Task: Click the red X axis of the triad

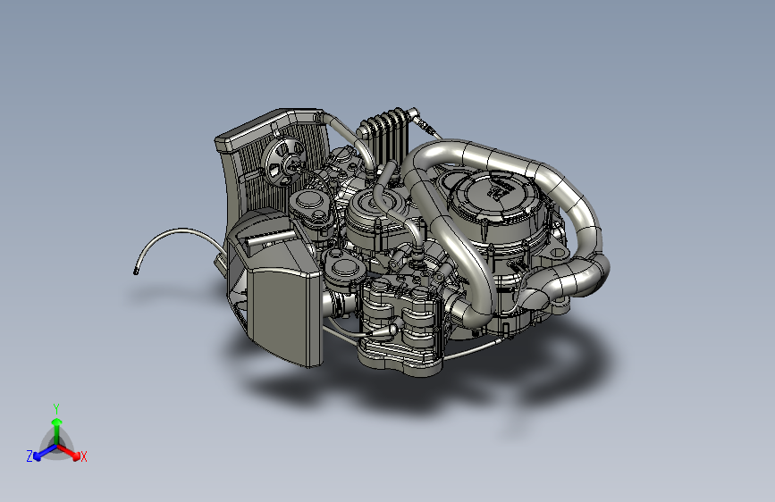Action: point(69,452)
